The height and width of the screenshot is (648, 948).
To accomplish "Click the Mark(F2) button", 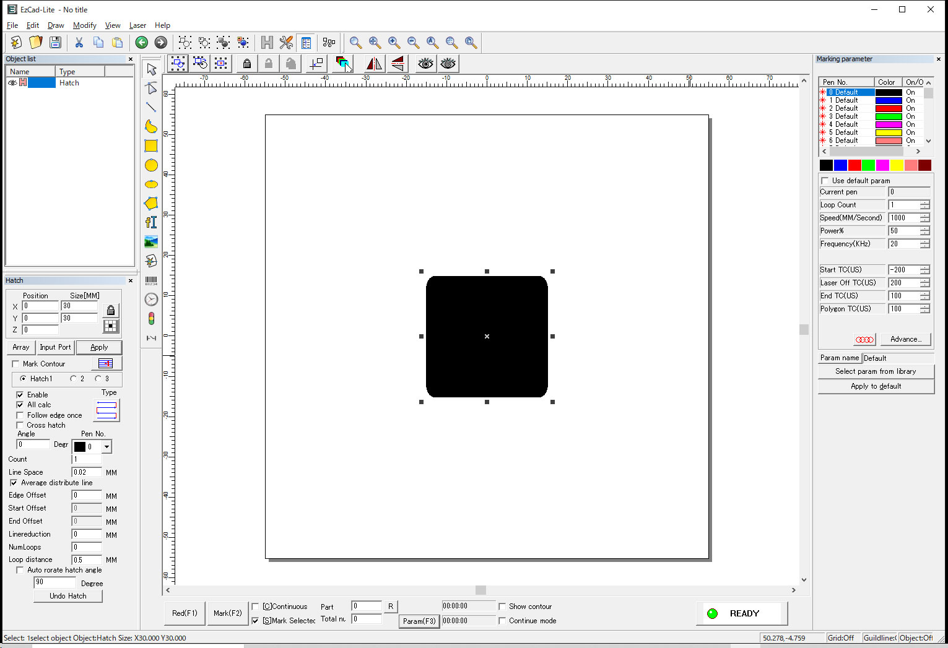I will (x=228, y=613).
